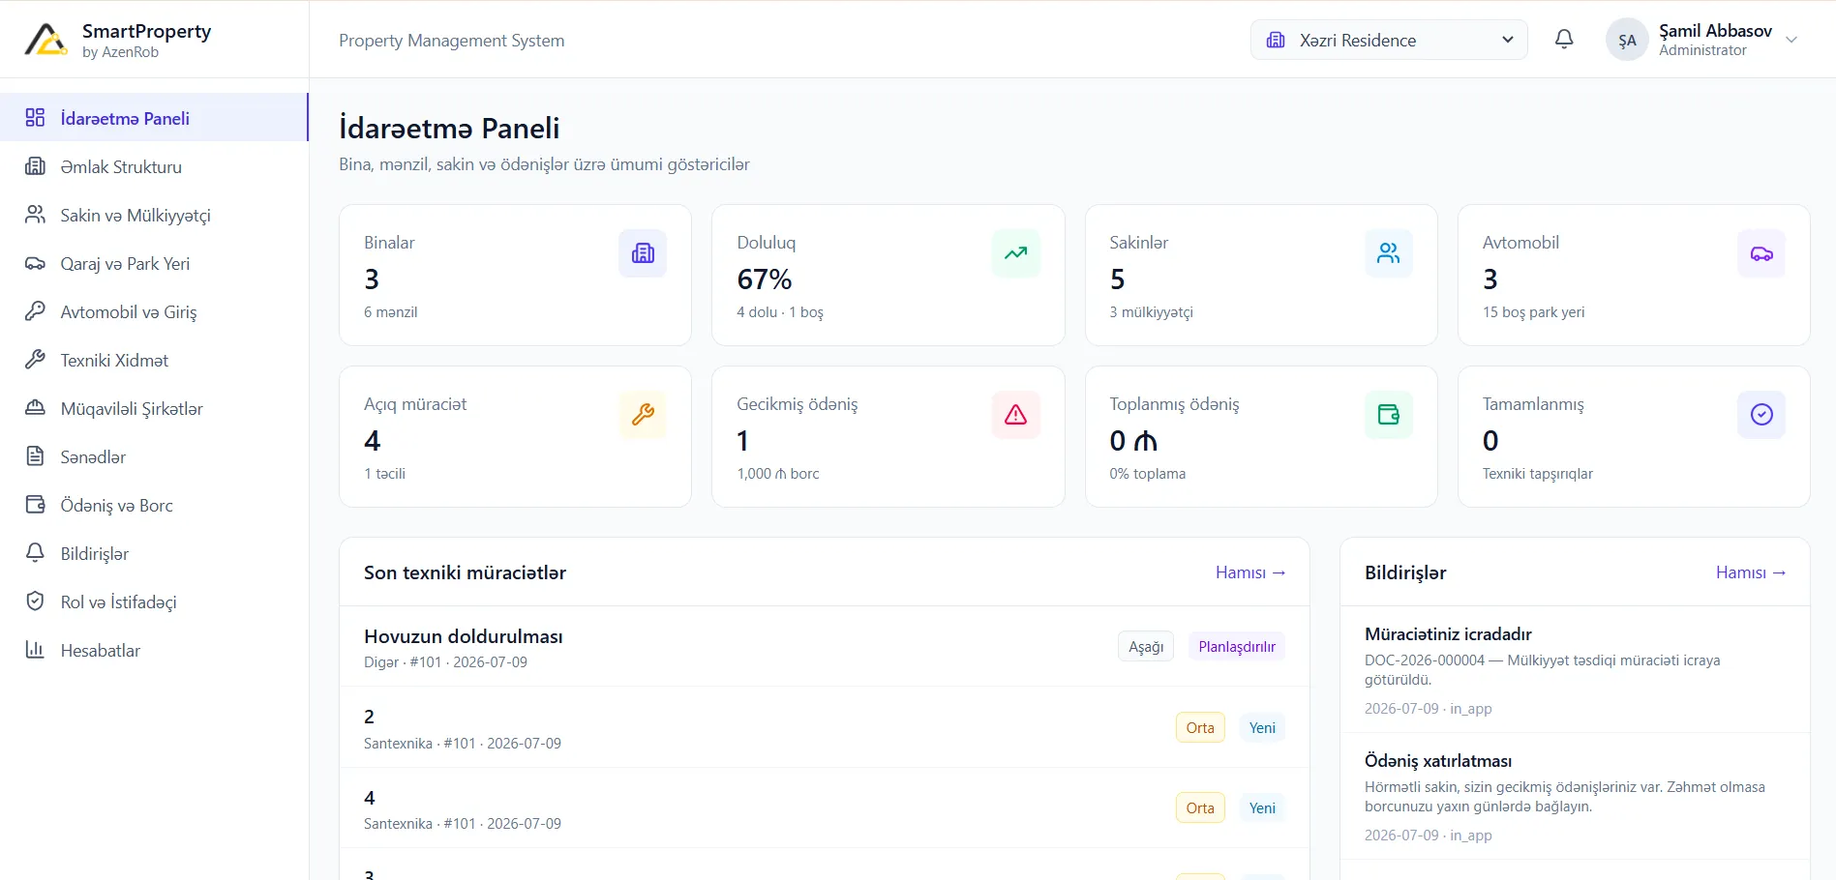This screenshot has height=880, width=1836.
Task: Click the Doluluq 67% stat card
Action: tap(888, 275)
